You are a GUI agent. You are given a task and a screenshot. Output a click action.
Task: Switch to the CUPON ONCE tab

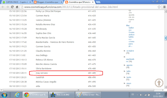coord(17,2)
